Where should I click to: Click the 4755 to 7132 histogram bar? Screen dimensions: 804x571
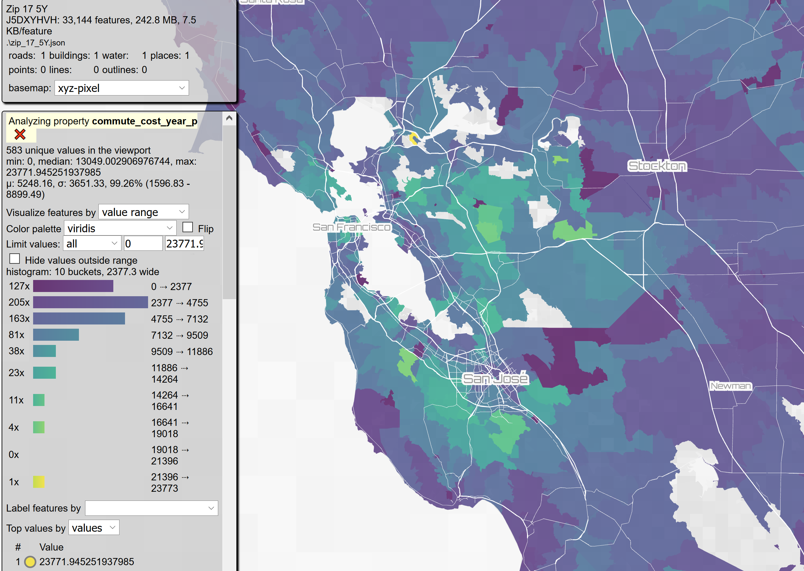click(79, 319)
